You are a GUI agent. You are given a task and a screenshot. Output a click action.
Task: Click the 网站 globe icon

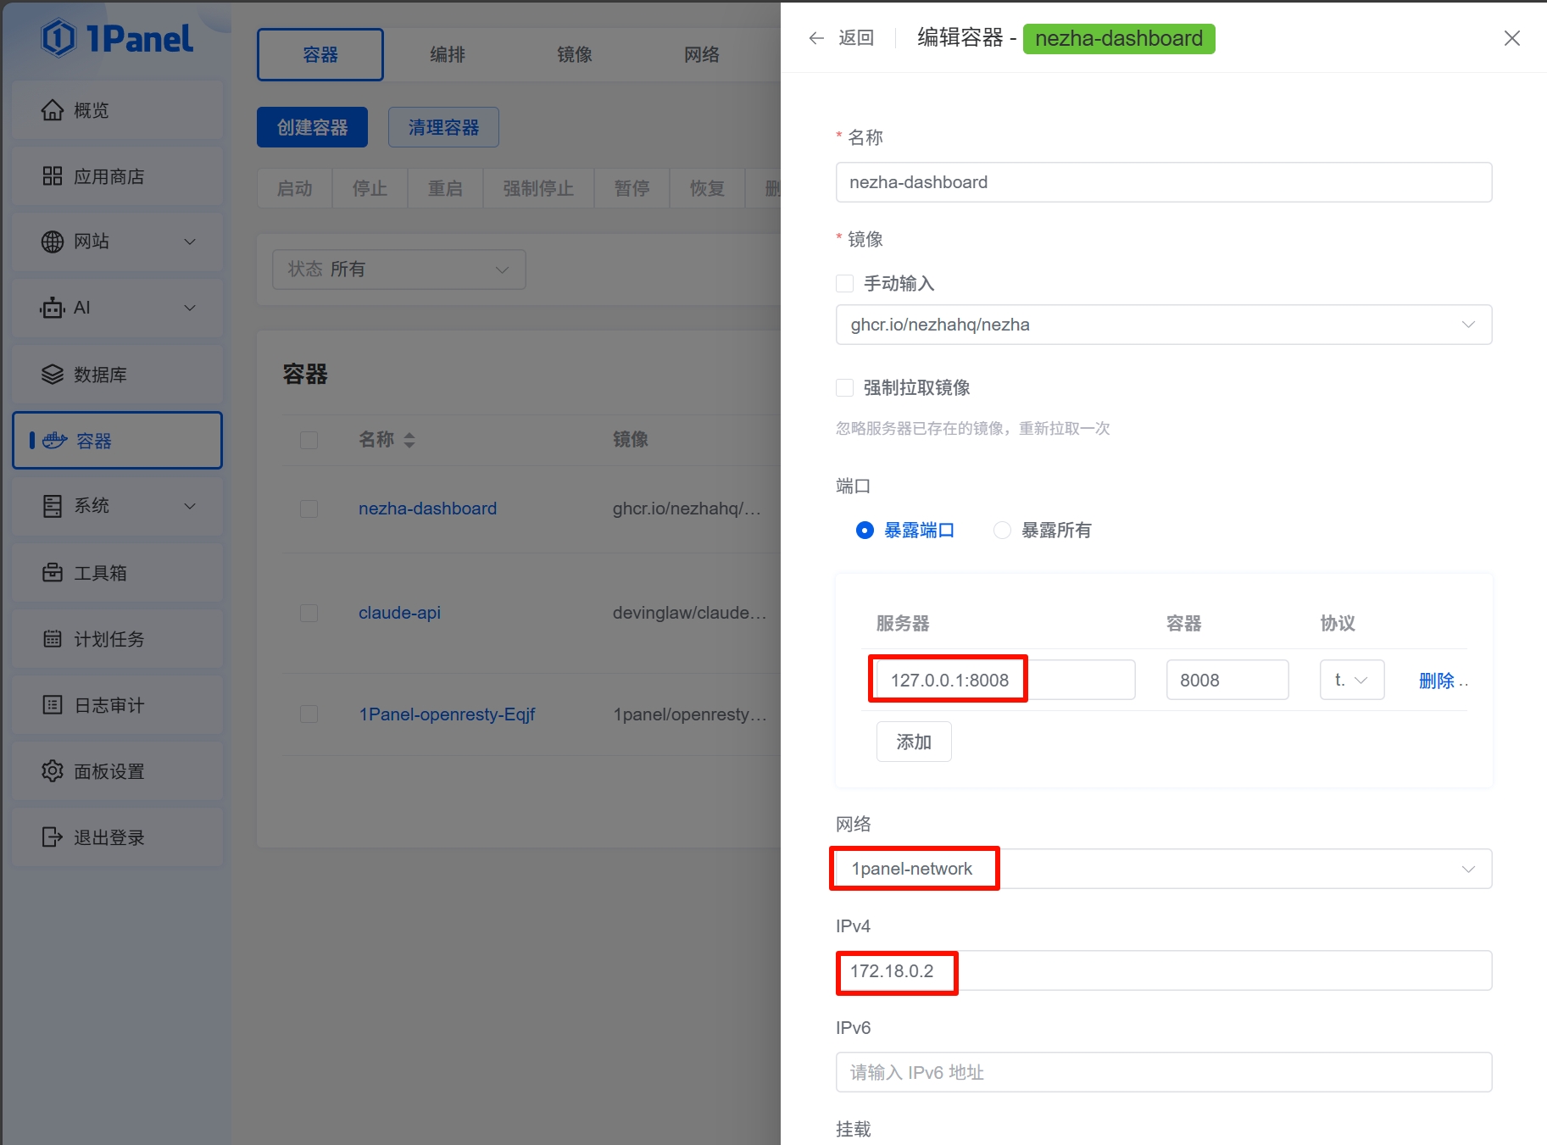point(53,242)
